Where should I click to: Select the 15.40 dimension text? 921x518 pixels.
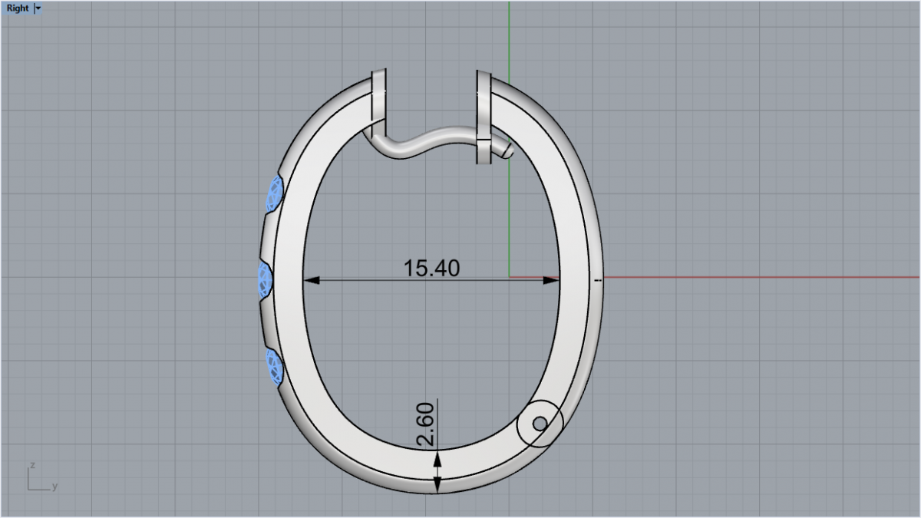[431, 268]
